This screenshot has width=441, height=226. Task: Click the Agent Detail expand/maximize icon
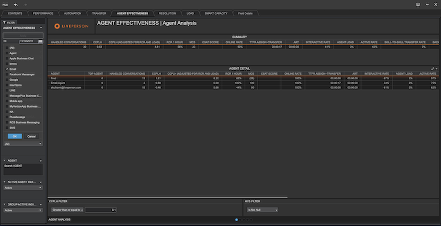[433, 68]
